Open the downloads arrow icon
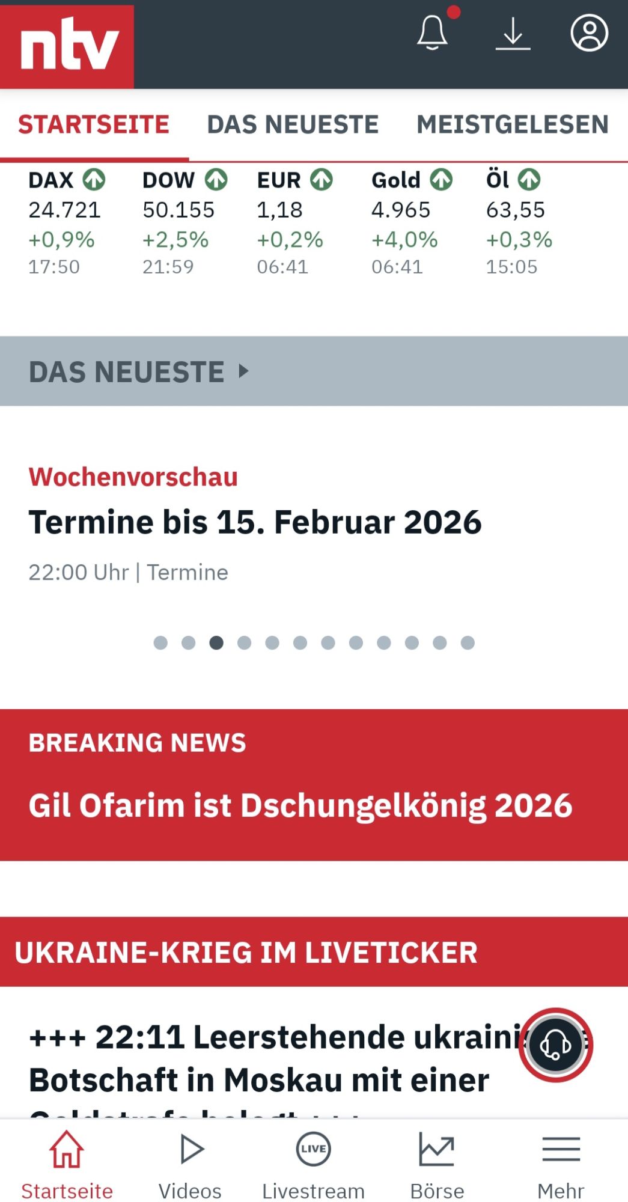 tap(513, 34)
